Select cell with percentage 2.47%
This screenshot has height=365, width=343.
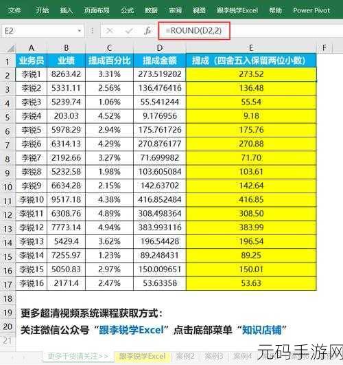pyautogui.click(x=110, y=283)
